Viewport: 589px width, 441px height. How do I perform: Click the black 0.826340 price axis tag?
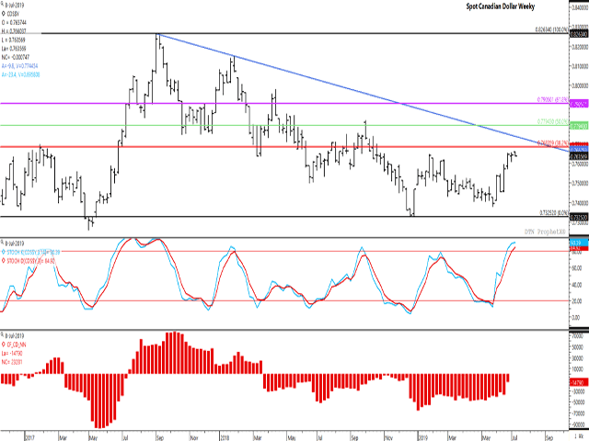coord(579,34)
